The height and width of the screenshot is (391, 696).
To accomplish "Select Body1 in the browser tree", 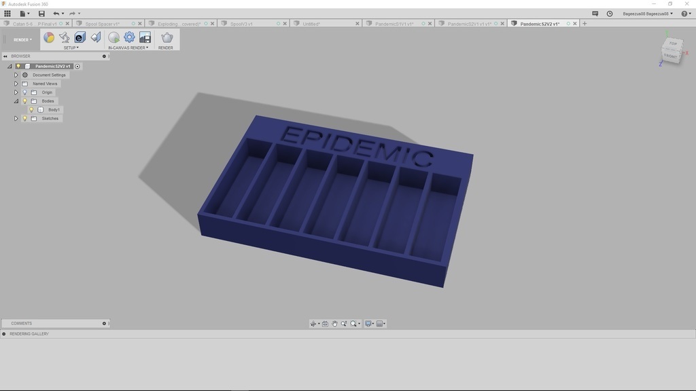I will [x=54, y=109].
